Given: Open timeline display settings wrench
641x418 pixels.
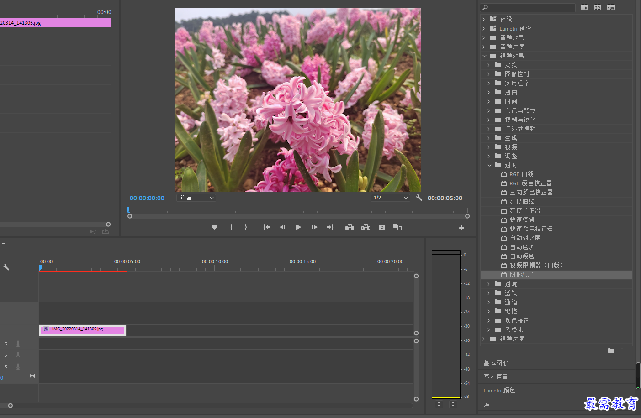Looking at the screenshot, I should [6, 267].
